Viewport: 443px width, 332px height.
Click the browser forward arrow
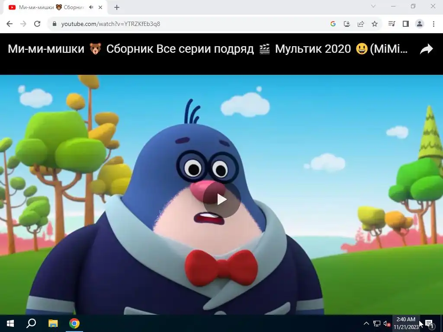point(23,24)
